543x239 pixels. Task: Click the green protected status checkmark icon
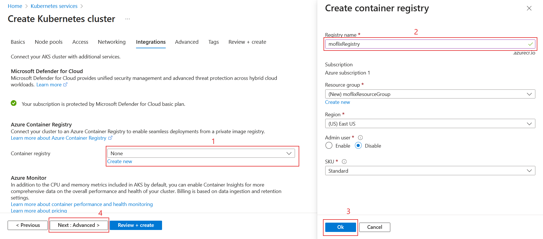[14, 103]
